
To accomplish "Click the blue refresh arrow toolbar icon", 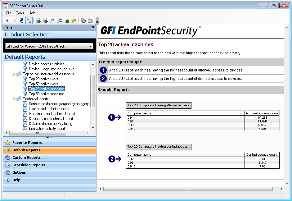I will pos(21,21).
